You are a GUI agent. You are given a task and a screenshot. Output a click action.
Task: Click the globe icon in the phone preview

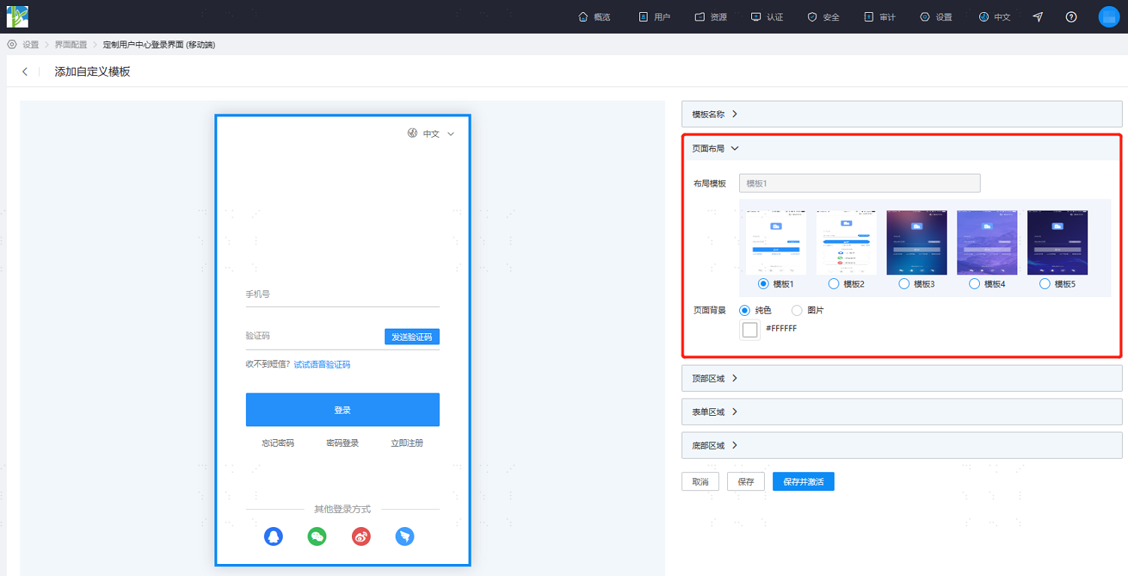coord(412,133)
